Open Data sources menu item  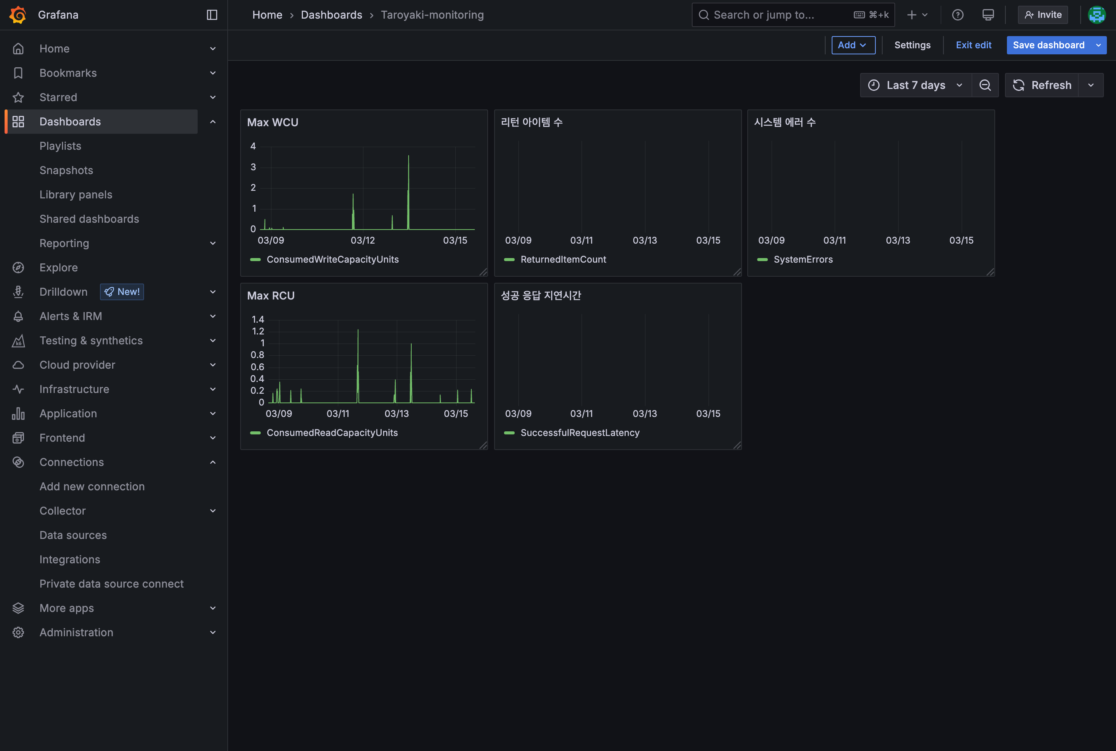pos(73,535)
